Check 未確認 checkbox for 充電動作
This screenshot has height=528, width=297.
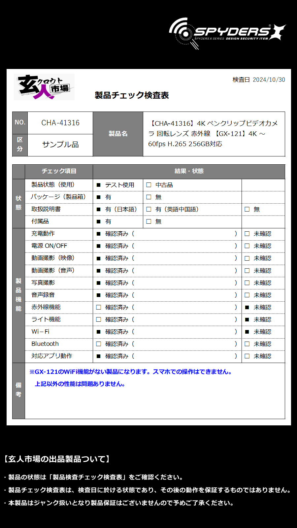[247, 234]
